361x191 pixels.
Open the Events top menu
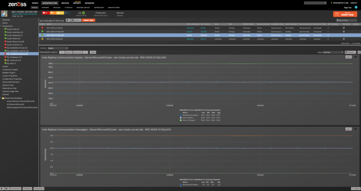tap(35, 3)
